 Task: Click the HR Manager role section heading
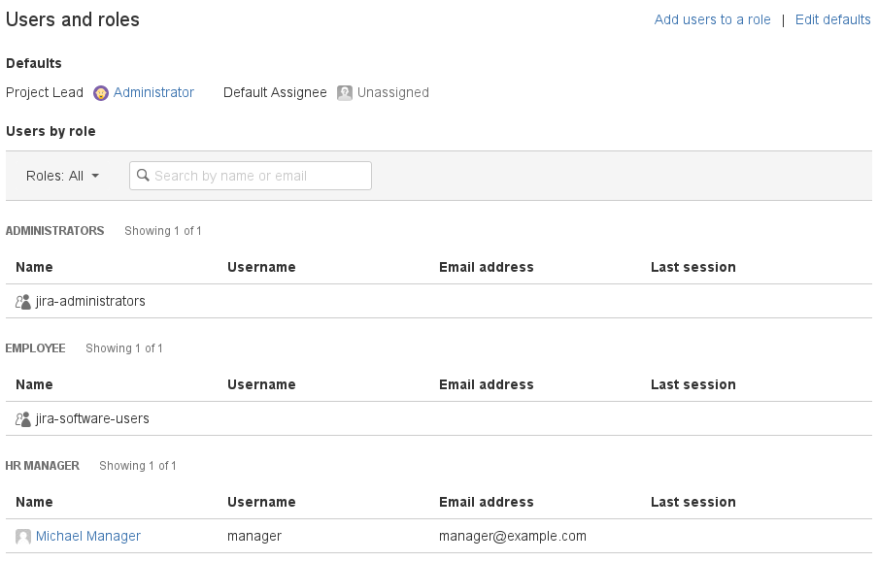click(43, 466)
